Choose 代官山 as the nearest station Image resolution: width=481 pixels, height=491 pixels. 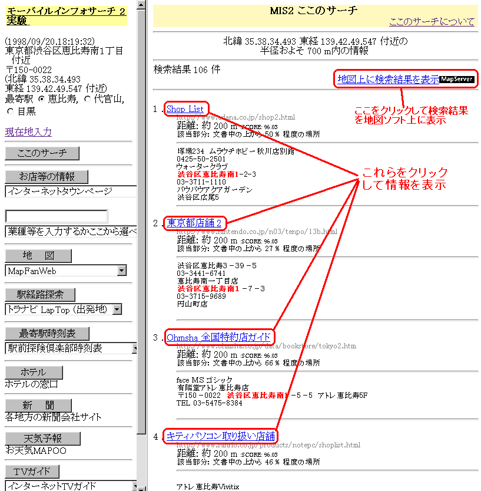tap(88, 99)
